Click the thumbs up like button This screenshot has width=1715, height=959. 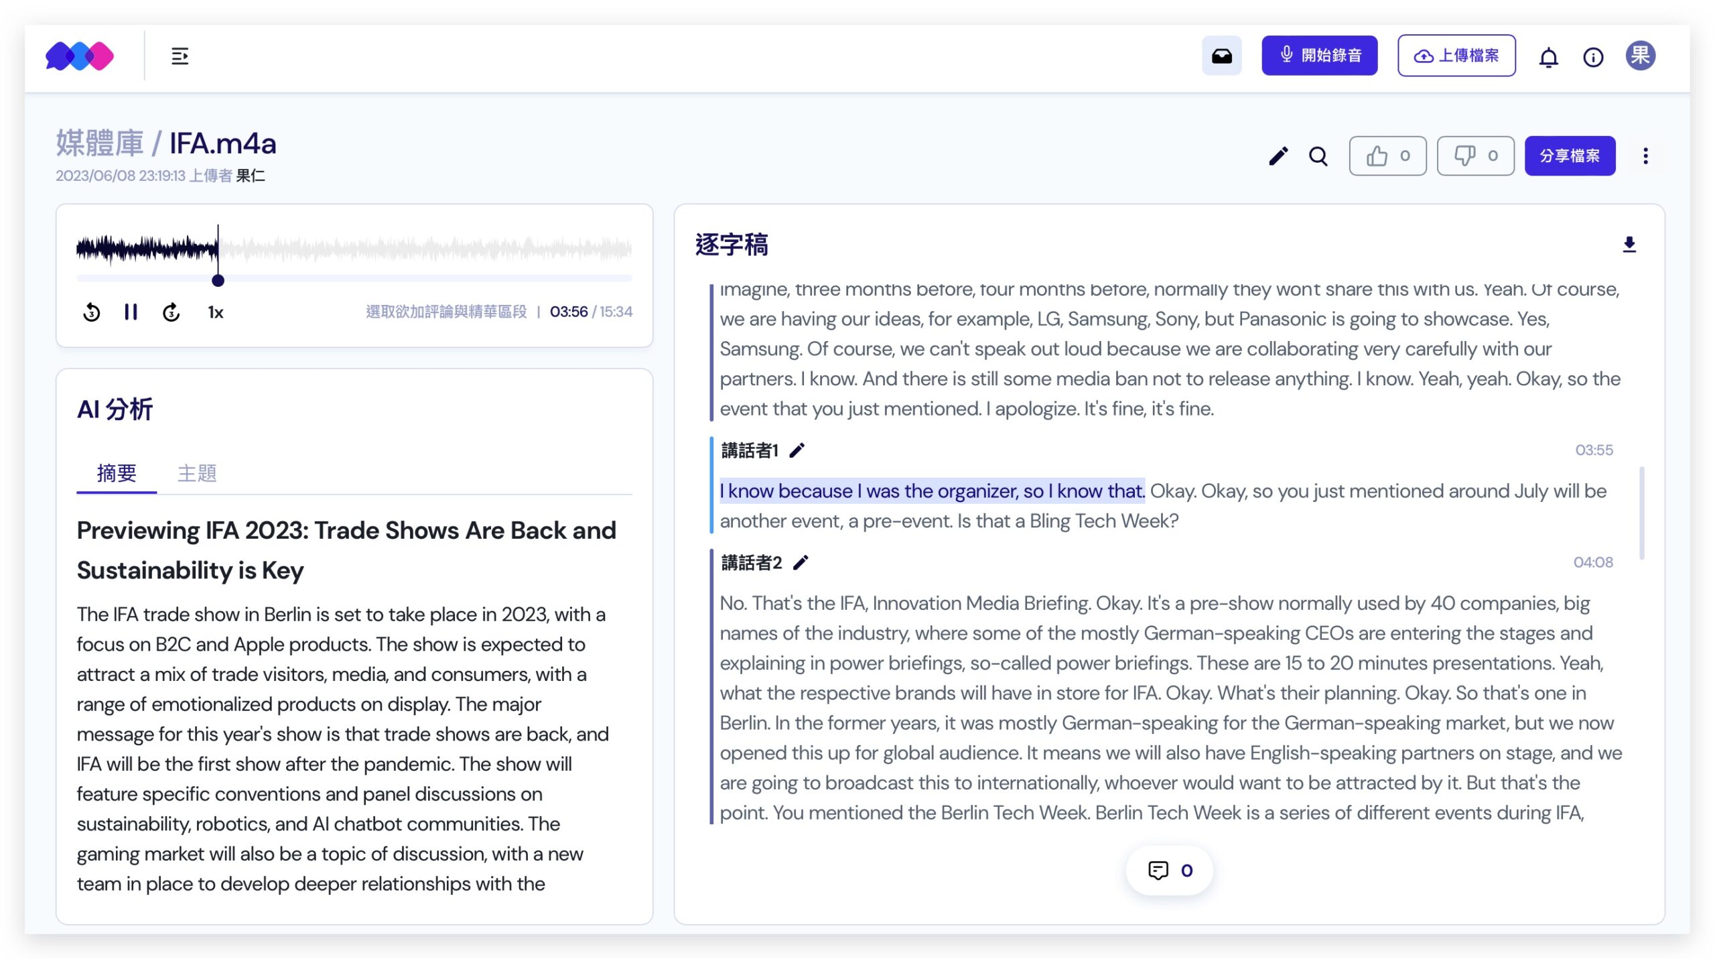click(x=1387, y=156)
